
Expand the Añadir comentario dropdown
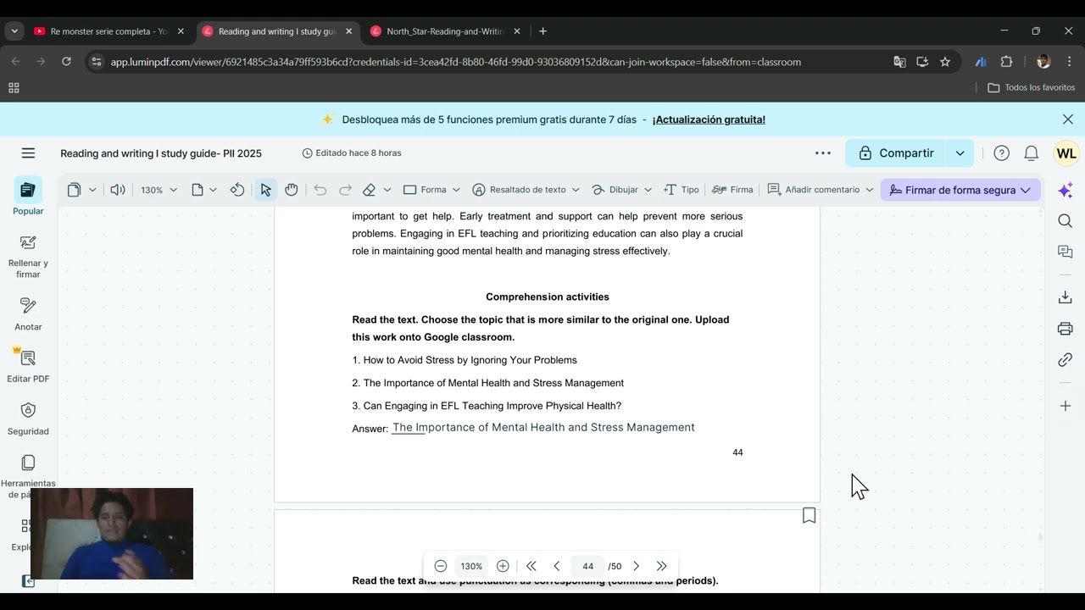click(869, 190)
